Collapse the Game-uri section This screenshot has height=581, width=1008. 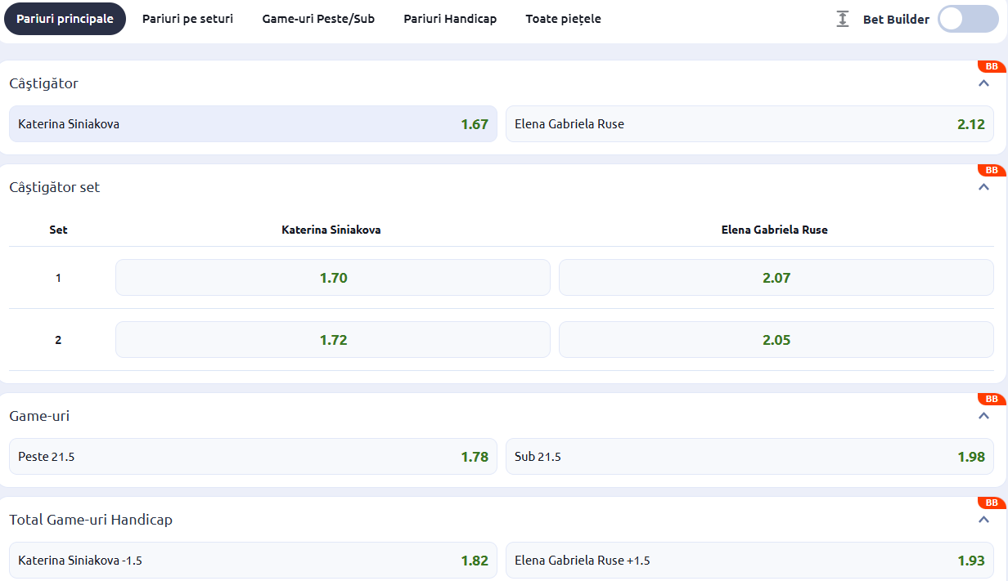[x=984, y=416]
